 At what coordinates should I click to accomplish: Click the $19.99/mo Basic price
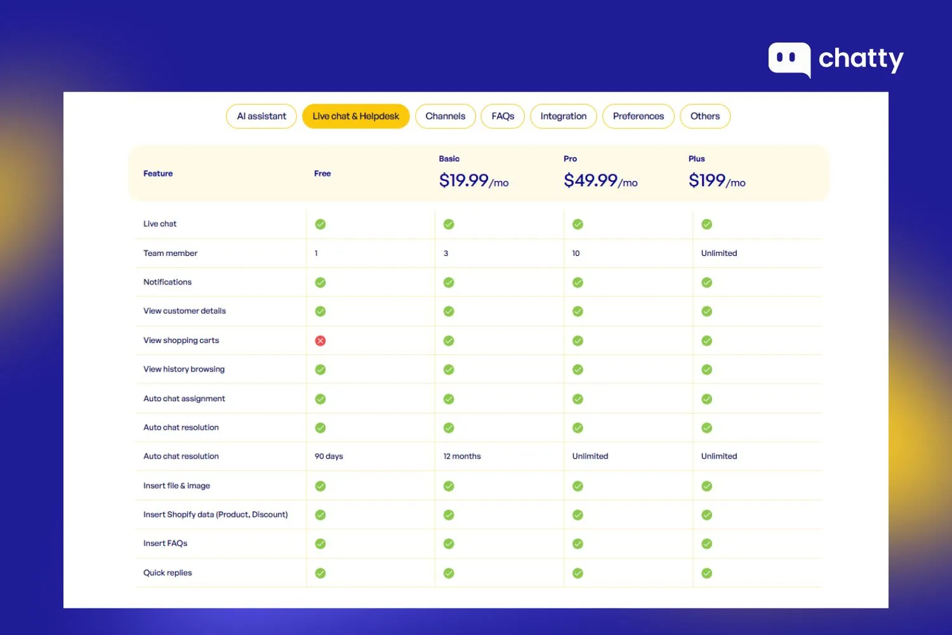(473, 181)
